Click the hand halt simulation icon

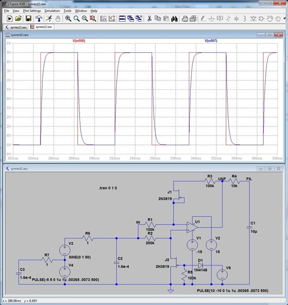click(57, 19)
